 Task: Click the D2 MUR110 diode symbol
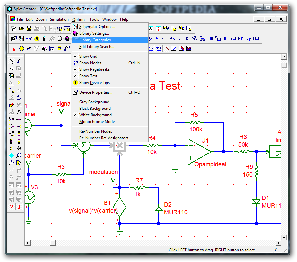click(x=158, y=209)
